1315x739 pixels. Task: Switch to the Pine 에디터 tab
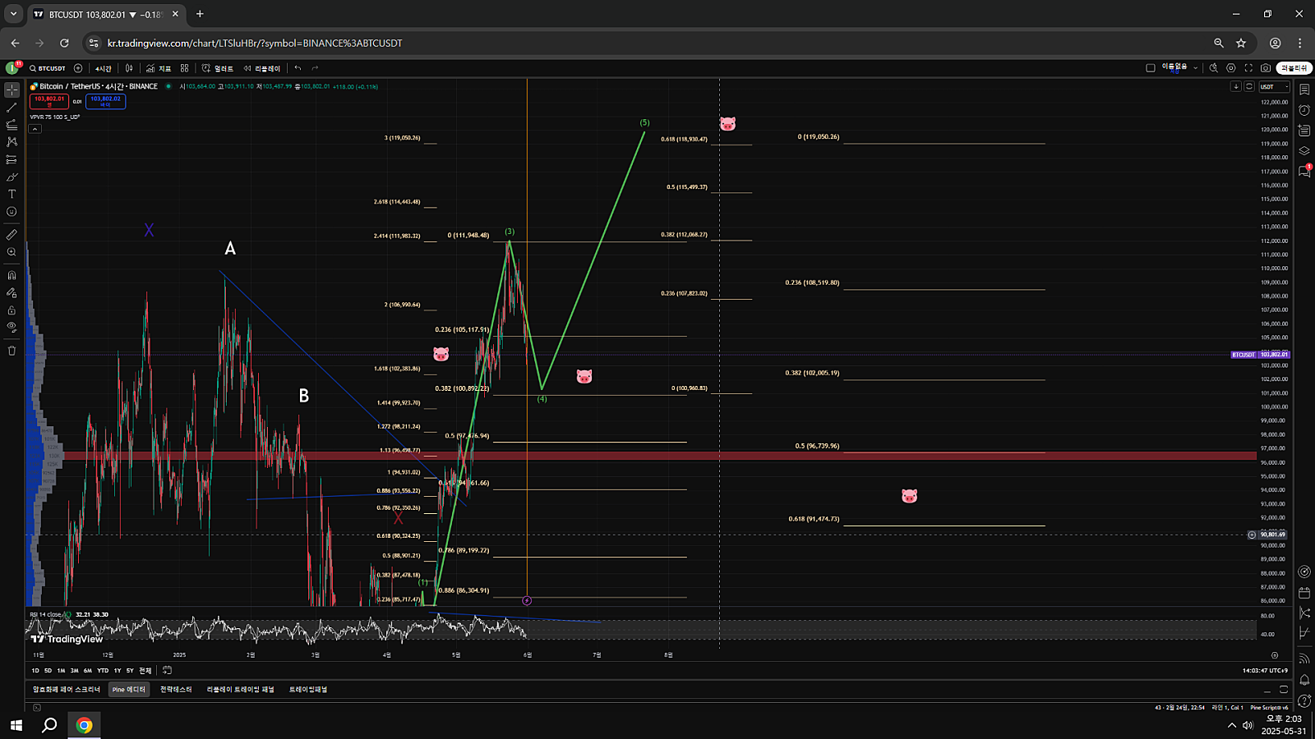(x=129, y=690)
